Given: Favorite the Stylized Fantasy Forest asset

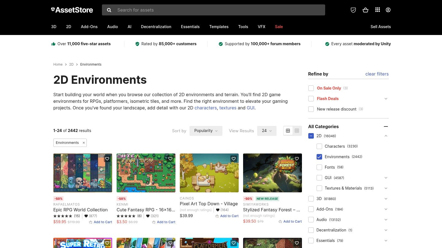Looking at the screenshot, I should pos(297,159).
